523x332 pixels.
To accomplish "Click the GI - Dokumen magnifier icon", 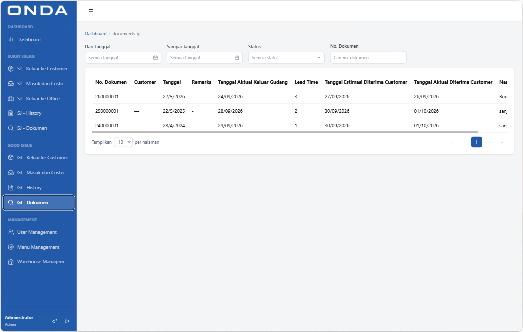I will point(11,202).
